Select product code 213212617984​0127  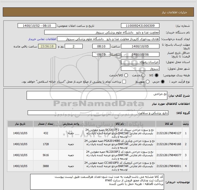pos(169,133)
